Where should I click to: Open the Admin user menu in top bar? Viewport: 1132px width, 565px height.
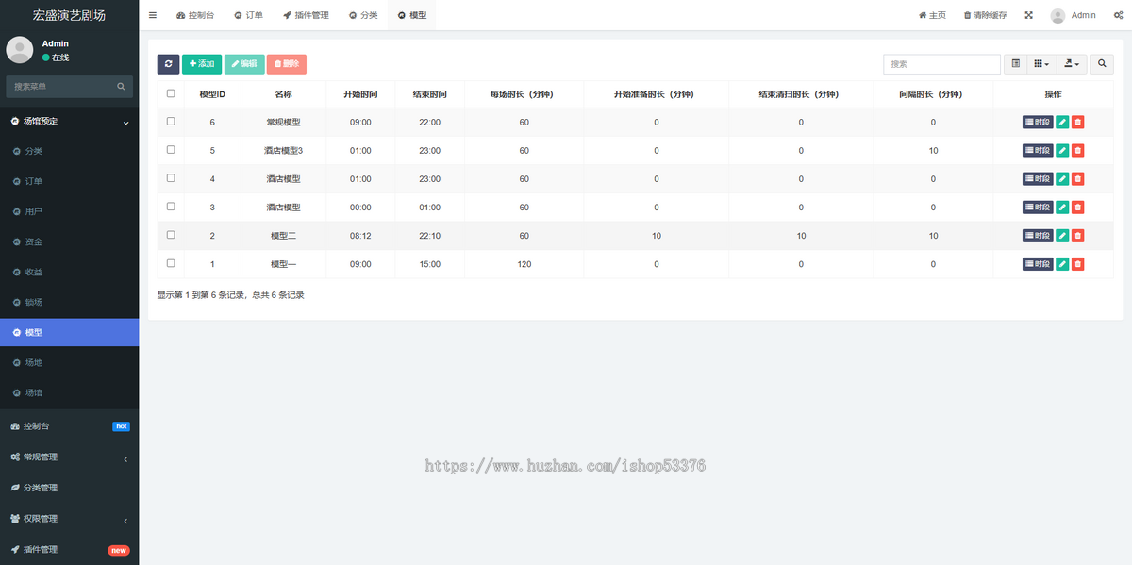[x=1074, y=15]
